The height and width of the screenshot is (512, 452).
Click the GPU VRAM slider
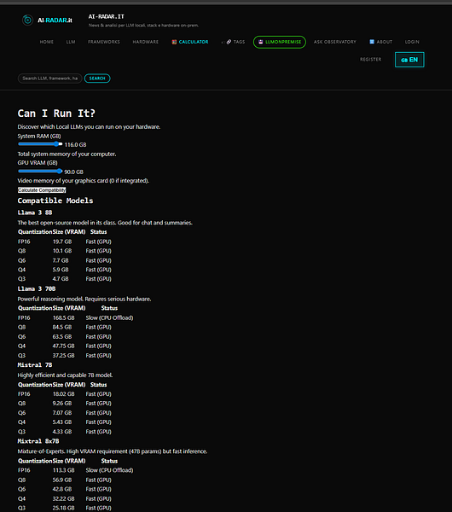pos(40,172)
